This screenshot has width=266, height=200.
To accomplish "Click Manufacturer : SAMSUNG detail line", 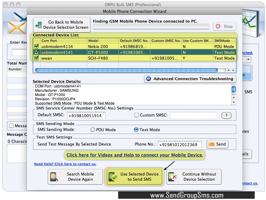I will [57, 90].
